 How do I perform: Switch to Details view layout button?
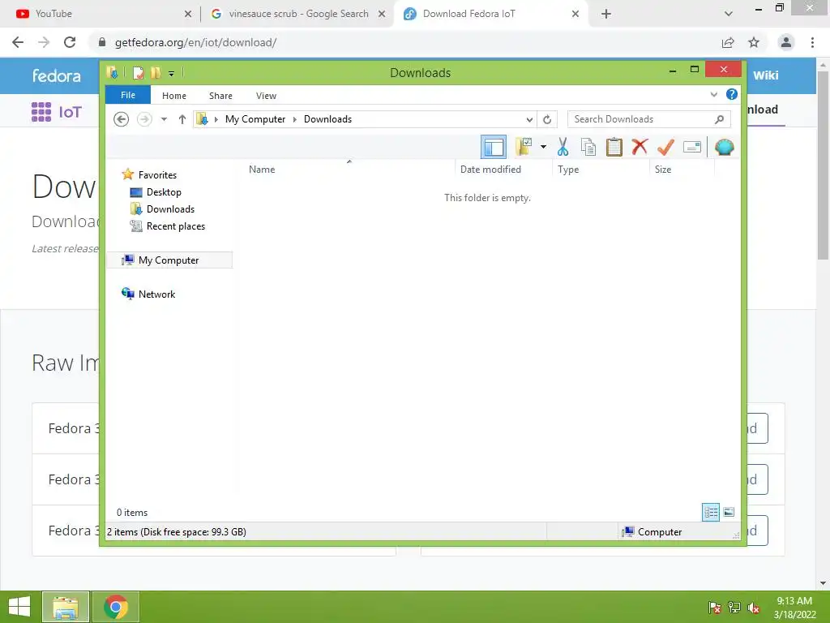pyautogui.click(x=711, y=512)
